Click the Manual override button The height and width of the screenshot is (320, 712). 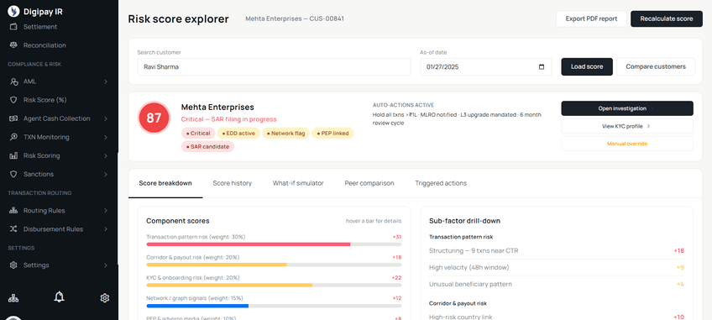click(x=627, y=144)
